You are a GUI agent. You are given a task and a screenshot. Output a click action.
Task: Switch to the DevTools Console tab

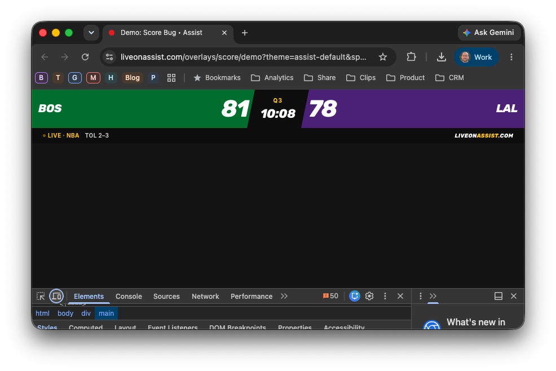(x=129, y=297)
